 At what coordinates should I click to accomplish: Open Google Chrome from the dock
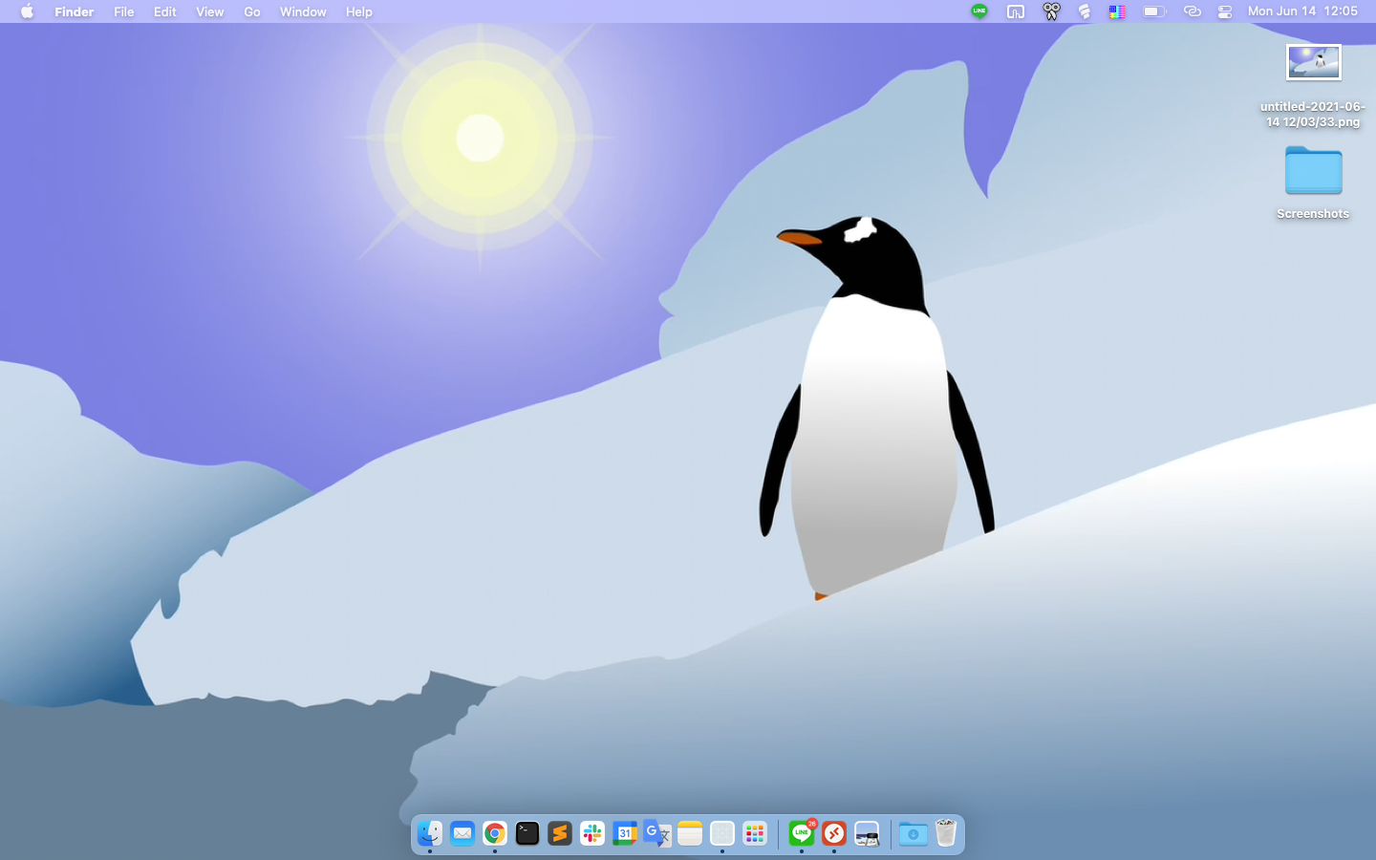[494, 833]
